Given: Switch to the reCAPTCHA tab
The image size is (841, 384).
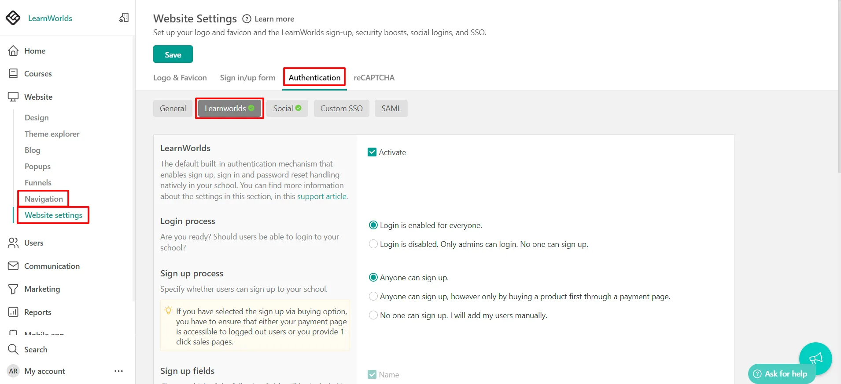Looking at the screenshot, I should [374, 78].
